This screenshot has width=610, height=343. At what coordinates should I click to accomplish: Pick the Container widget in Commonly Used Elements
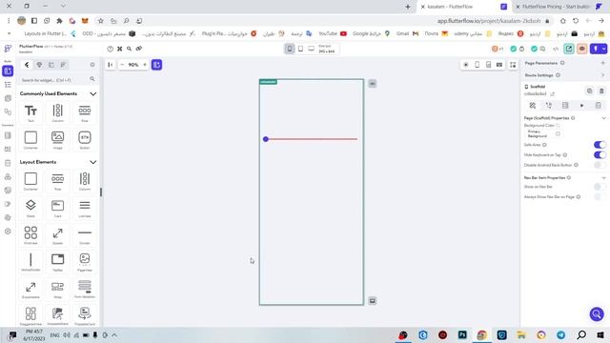30,140
